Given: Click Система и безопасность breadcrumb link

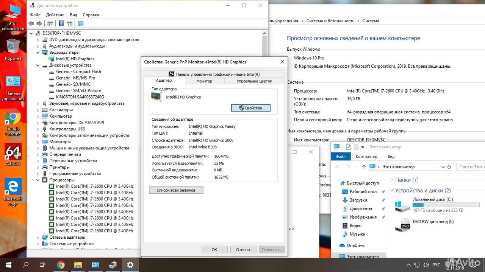Looking at the screenshot, I should (330, 21).
